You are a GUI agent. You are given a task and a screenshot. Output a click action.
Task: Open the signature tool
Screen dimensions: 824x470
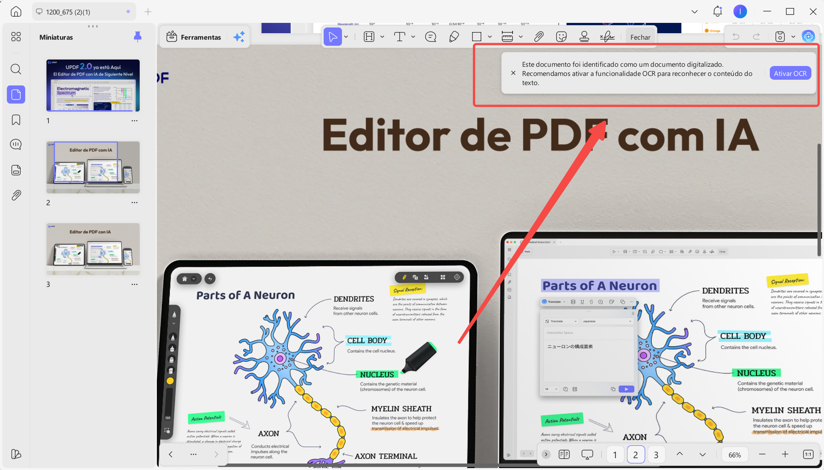point(607,37)
